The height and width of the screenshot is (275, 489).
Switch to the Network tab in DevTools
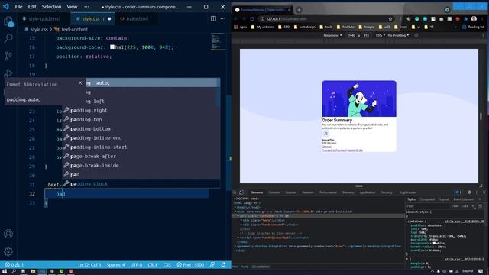pos(307,192)
